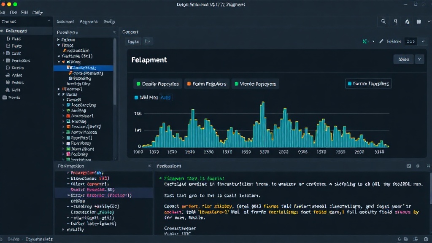
Task: Click the status bar icon third from the right
Action: tap(406, 239)
